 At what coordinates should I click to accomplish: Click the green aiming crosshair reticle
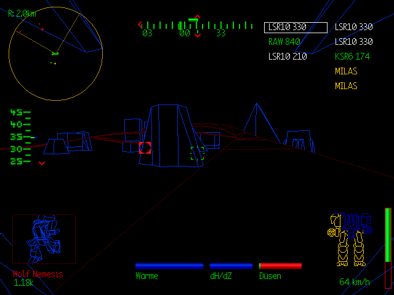(x=197, y=153)
